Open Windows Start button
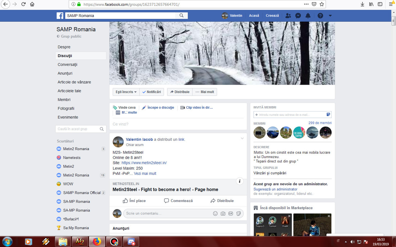Viewport: 396px width, 247px height. coord(7,241)
